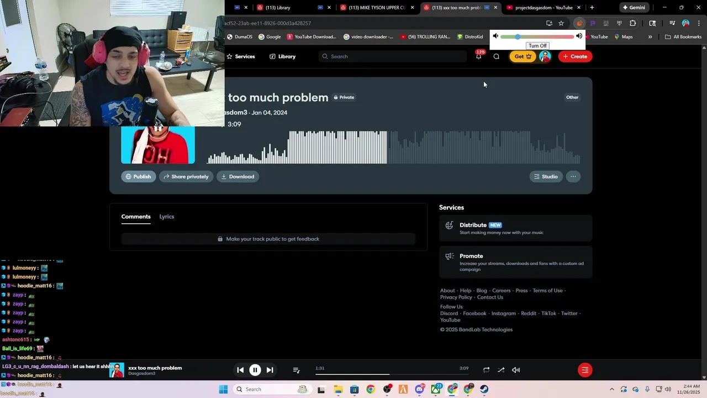Open the profile avatar menu
This screenshot has width=707, height=398.
tap(545, 56)
